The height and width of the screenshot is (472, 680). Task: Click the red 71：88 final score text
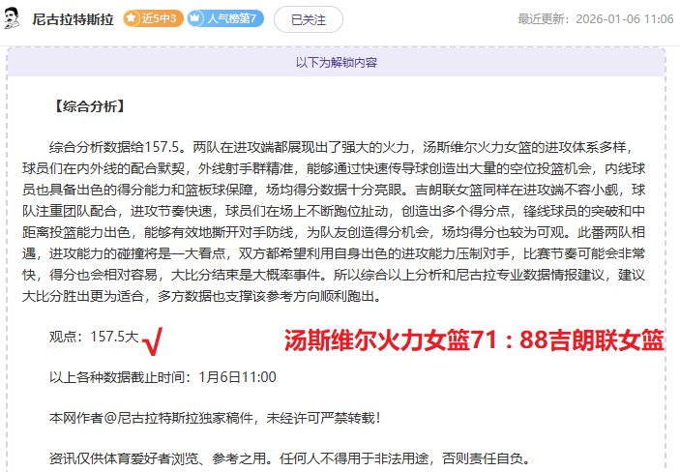(474, 339)
